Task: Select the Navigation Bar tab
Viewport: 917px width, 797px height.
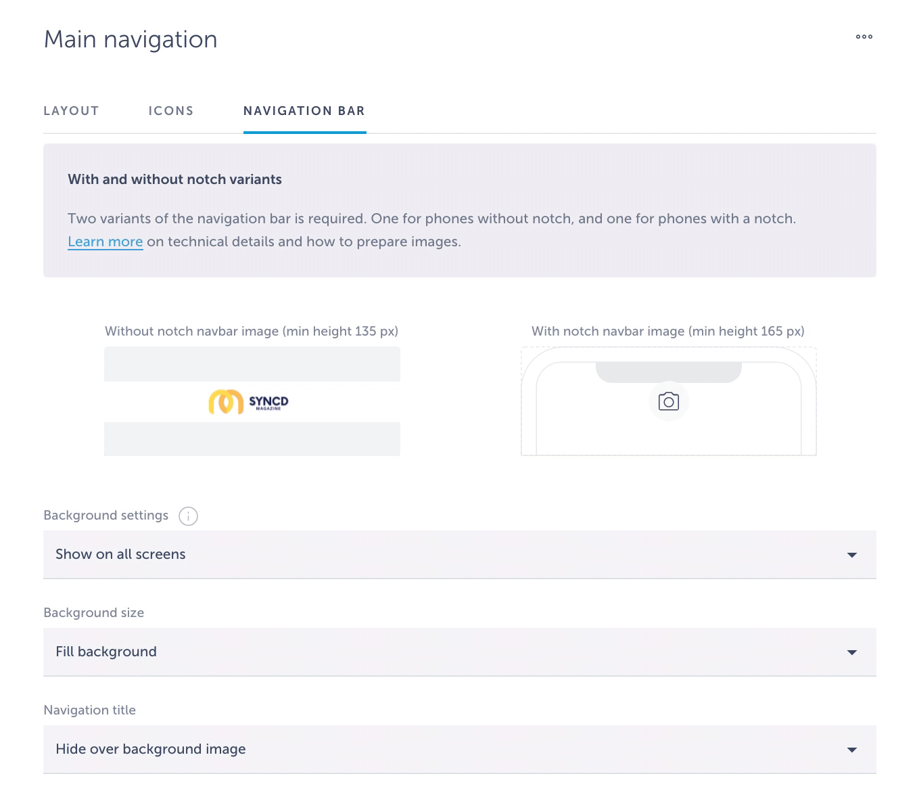Action: (x=304, y=111)
